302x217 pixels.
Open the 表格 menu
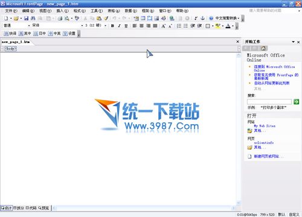tap(114, 11)
